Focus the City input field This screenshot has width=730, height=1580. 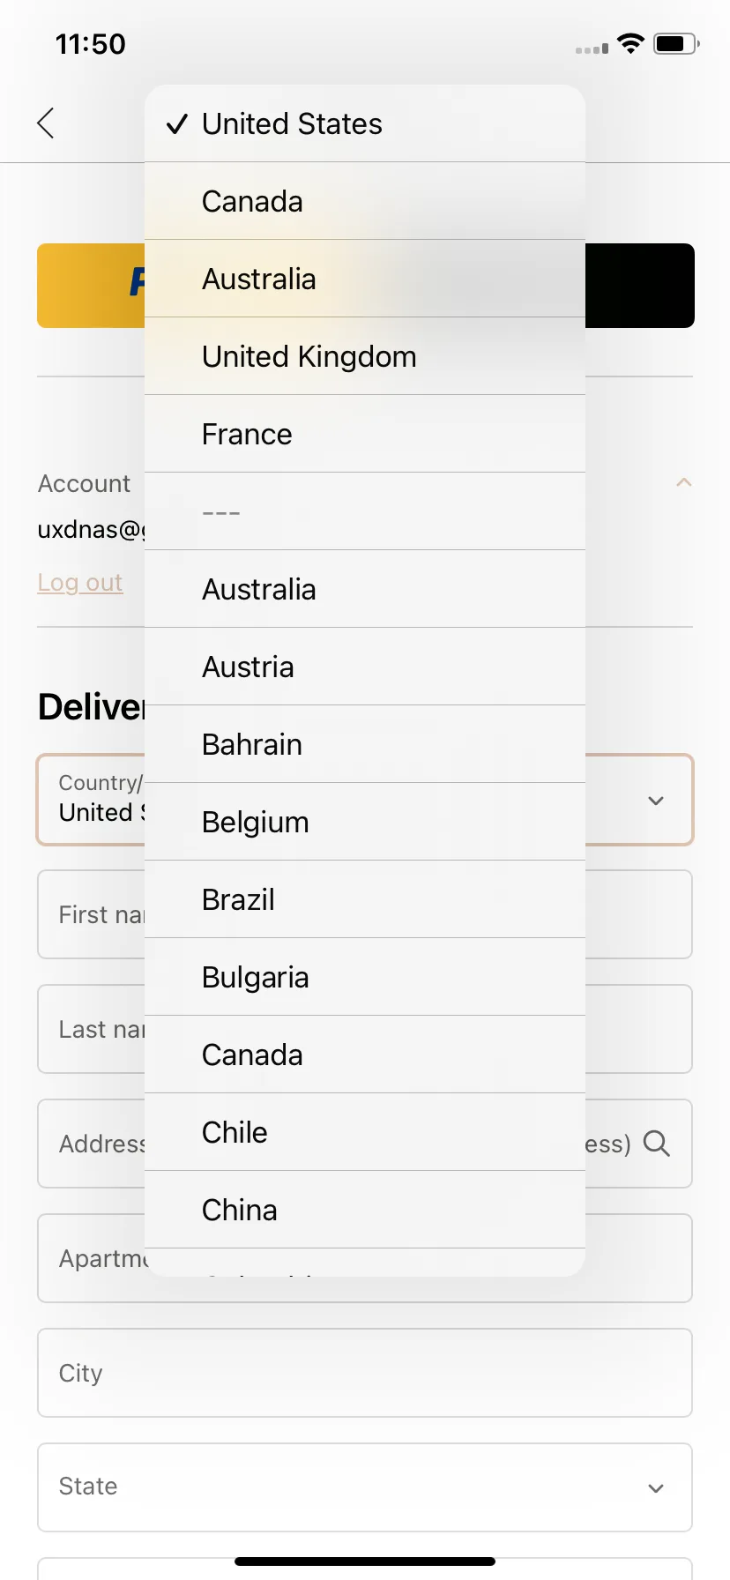(365, 1373)
